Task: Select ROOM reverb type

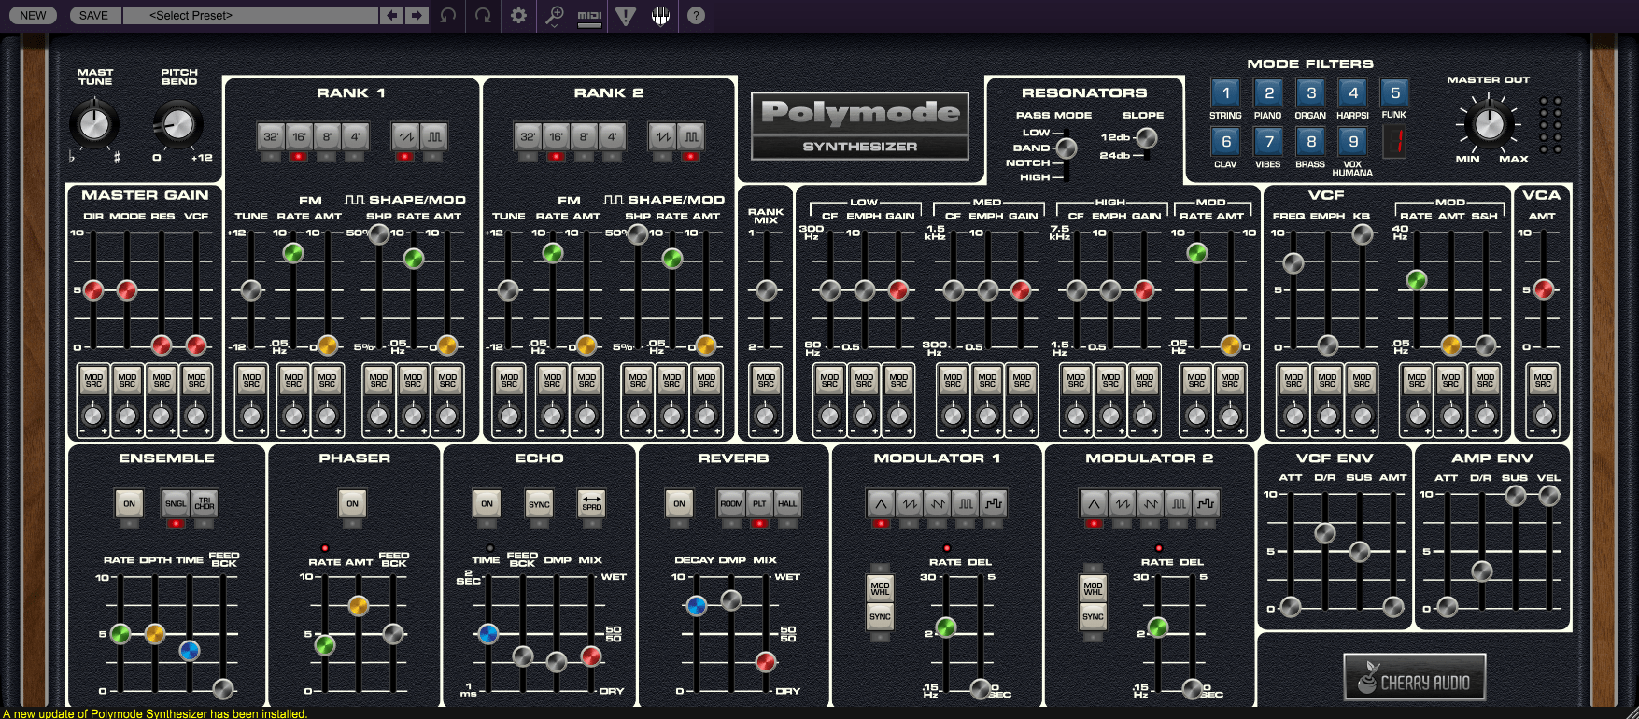Action: point(731,503)
